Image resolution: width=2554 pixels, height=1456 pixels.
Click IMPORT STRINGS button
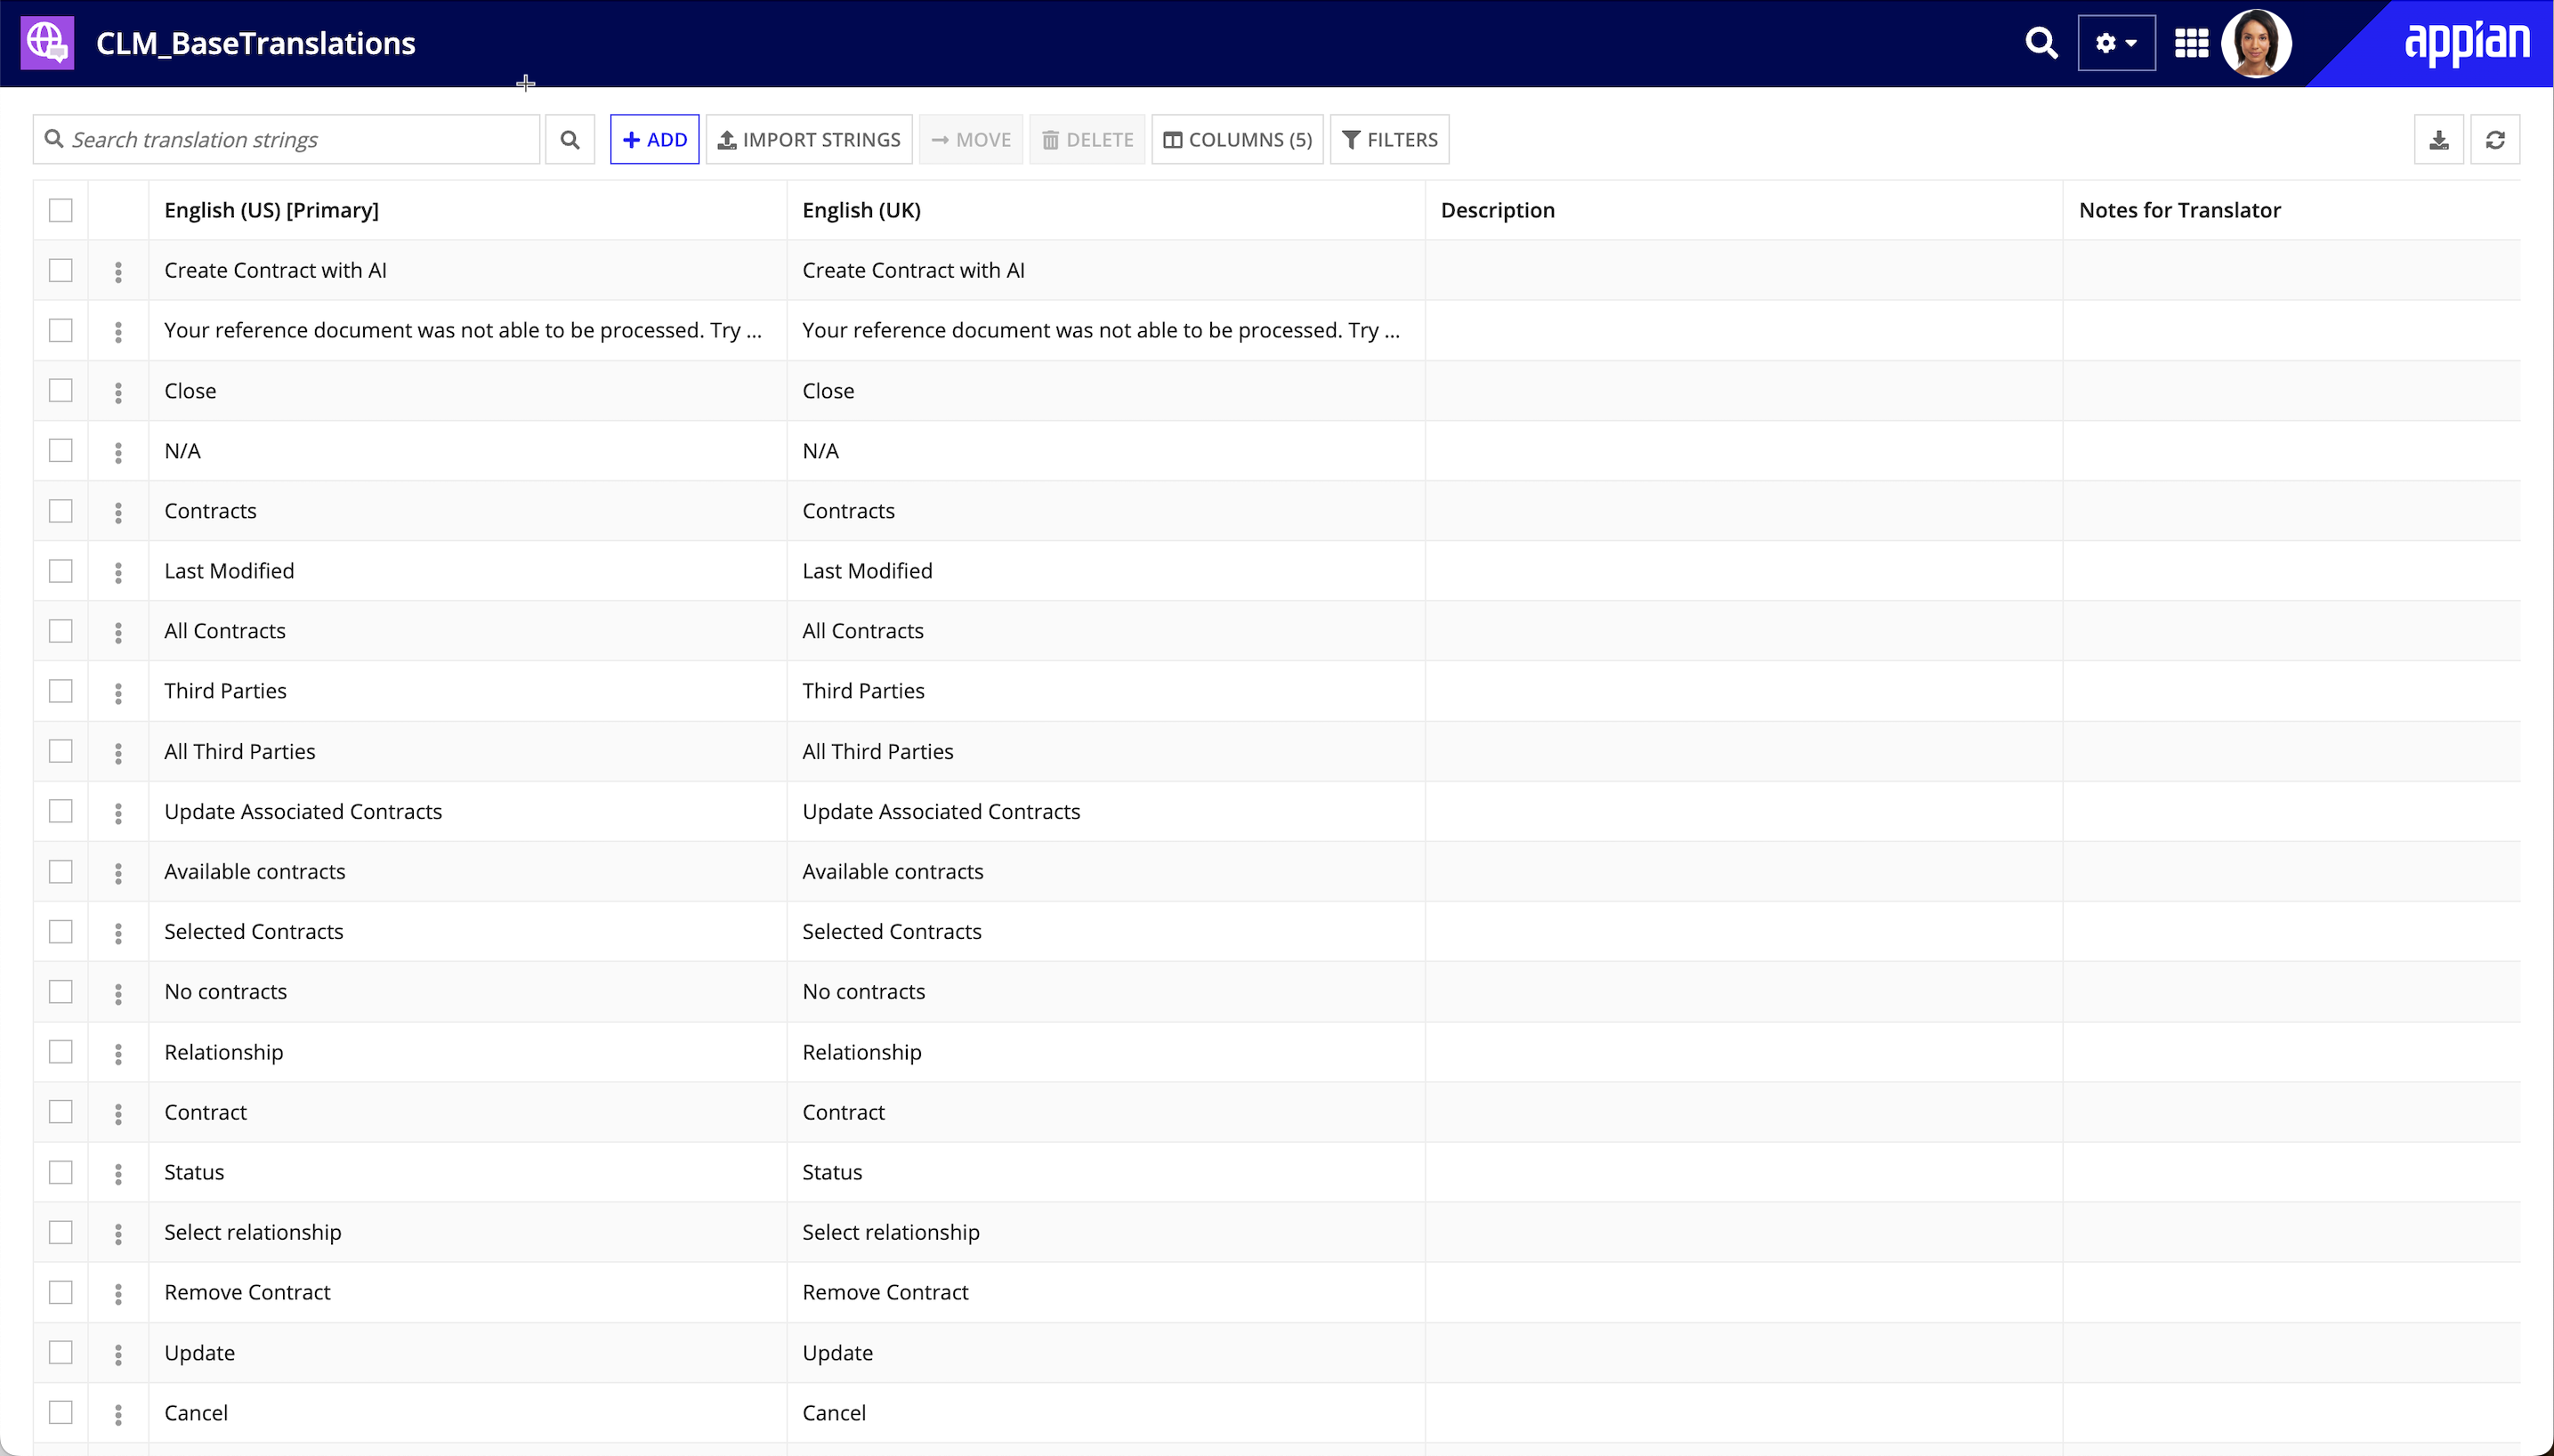coord(809,140)
